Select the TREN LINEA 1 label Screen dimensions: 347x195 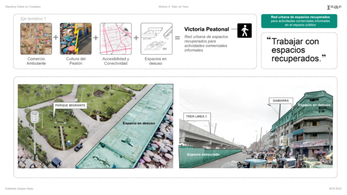click(x=196, y=116)
